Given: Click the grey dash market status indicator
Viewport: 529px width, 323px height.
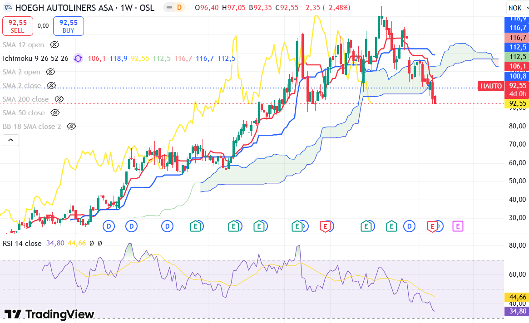Looking at the screenshot, I should click(169, 7).
